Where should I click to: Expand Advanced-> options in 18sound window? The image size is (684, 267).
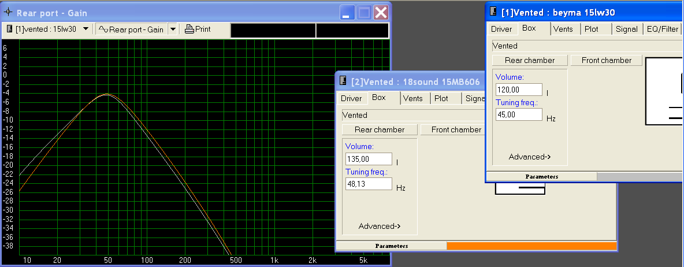380,226
